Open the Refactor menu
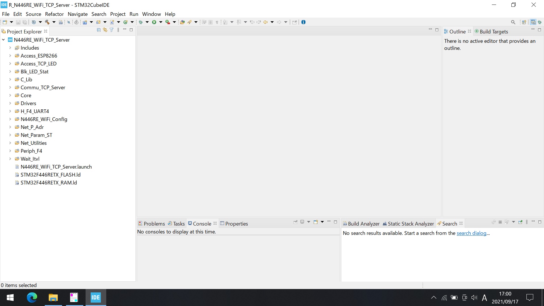This screenshot has height=306, width=544. pos(54,14)
